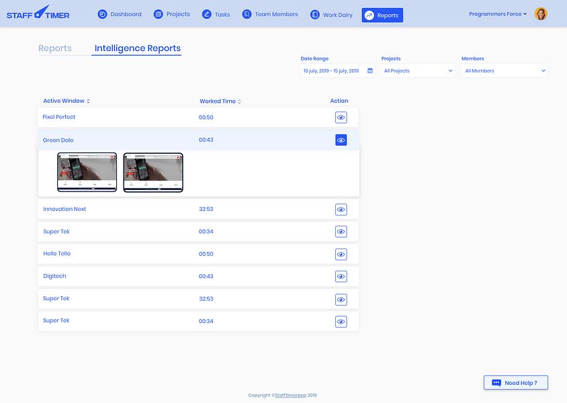Click the Action column header
The height and width of the screenshot is (403, 567).
coord(339,101)
